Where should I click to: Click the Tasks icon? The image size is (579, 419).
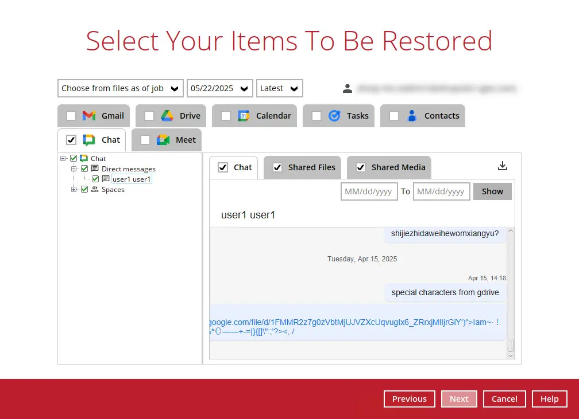point(334,116)
